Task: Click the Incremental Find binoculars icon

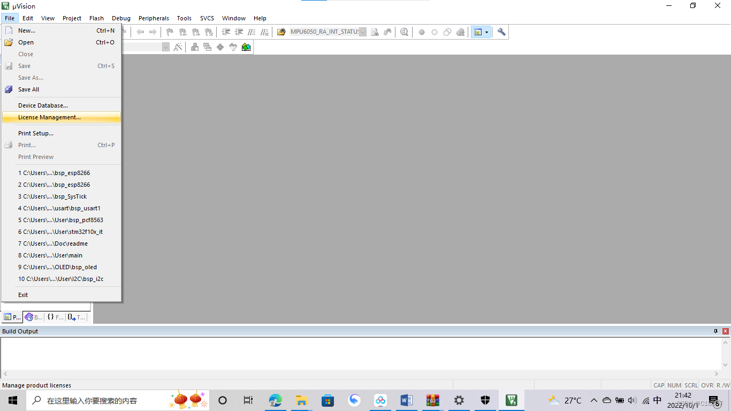Action: coord(387,32)
